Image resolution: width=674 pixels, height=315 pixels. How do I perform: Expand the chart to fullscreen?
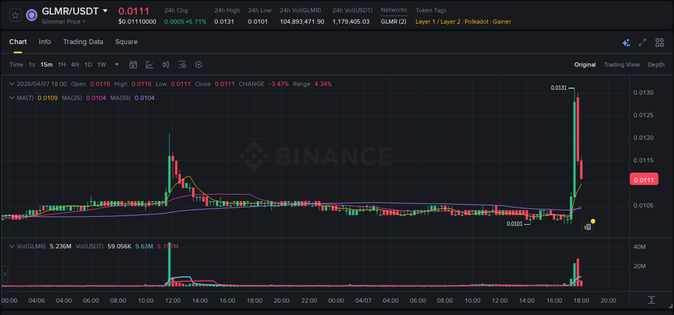pos(642,42)
